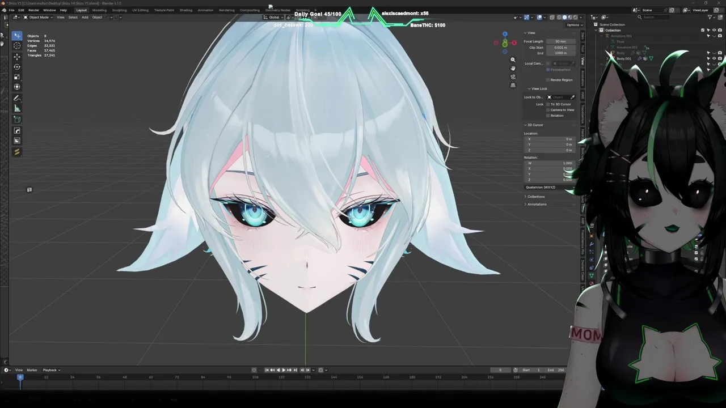Toggle X-ray display icon

click(x=552, y=17)
